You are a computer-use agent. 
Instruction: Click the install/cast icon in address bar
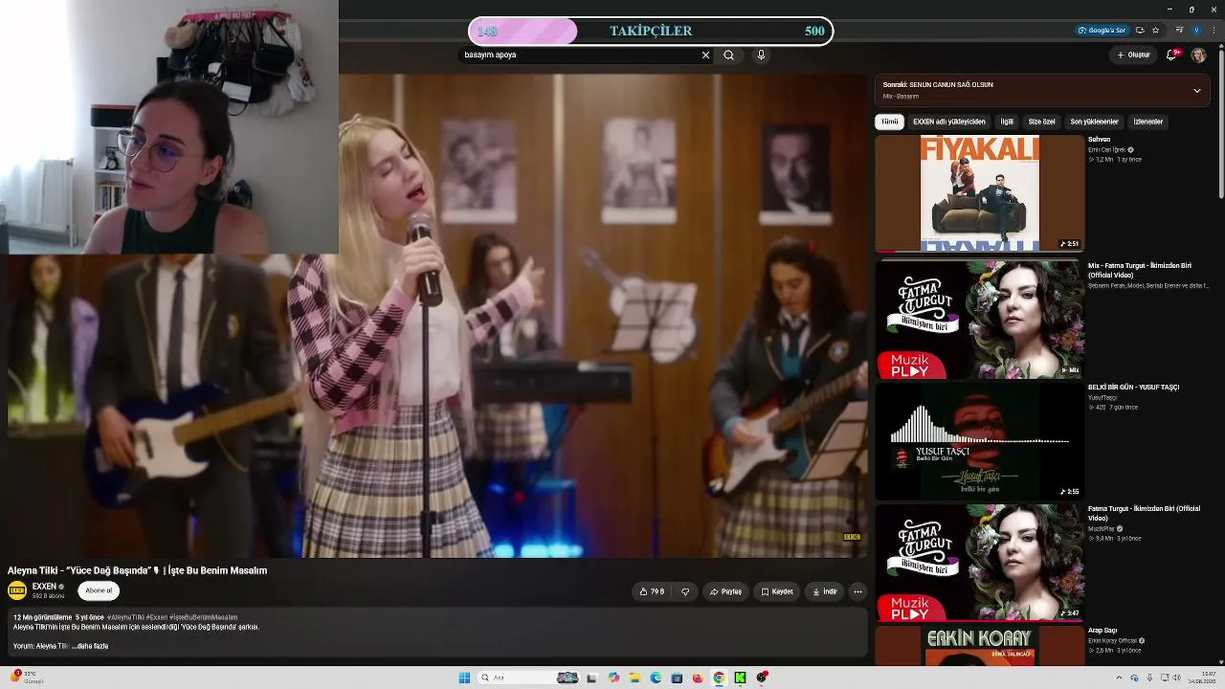click(1139, 31)
